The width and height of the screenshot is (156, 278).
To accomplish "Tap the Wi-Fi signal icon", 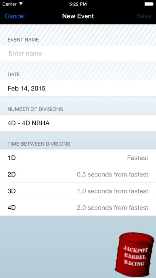I will (x=21, y=4).
